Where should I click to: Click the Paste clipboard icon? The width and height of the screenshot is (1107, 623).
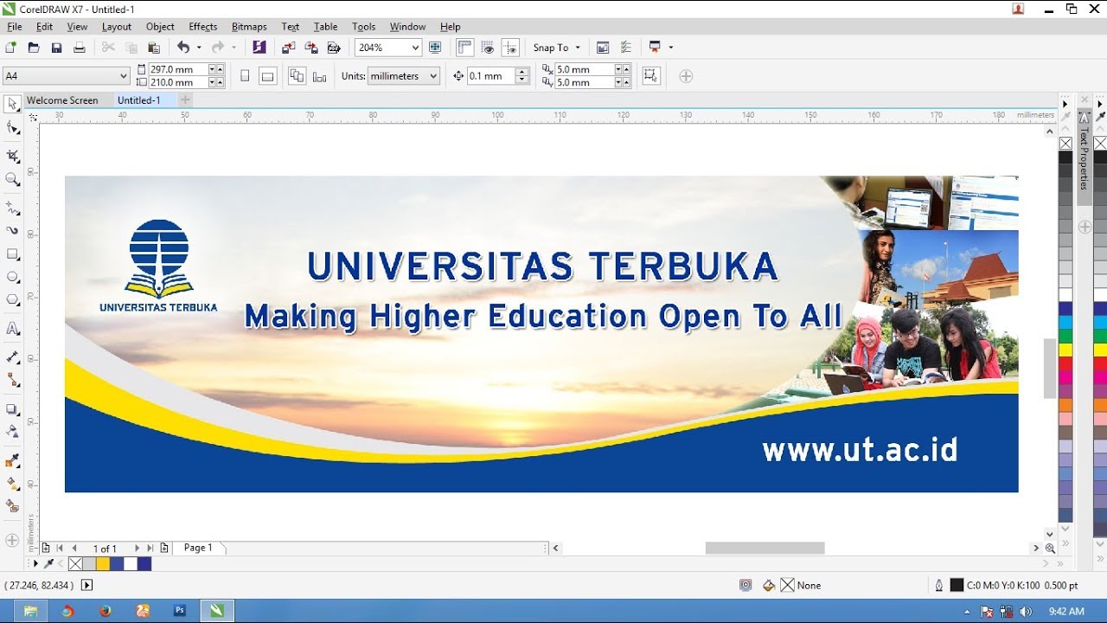coord(154,48)
